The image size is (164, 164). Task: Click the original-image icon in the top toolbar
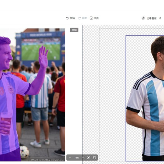91,18
